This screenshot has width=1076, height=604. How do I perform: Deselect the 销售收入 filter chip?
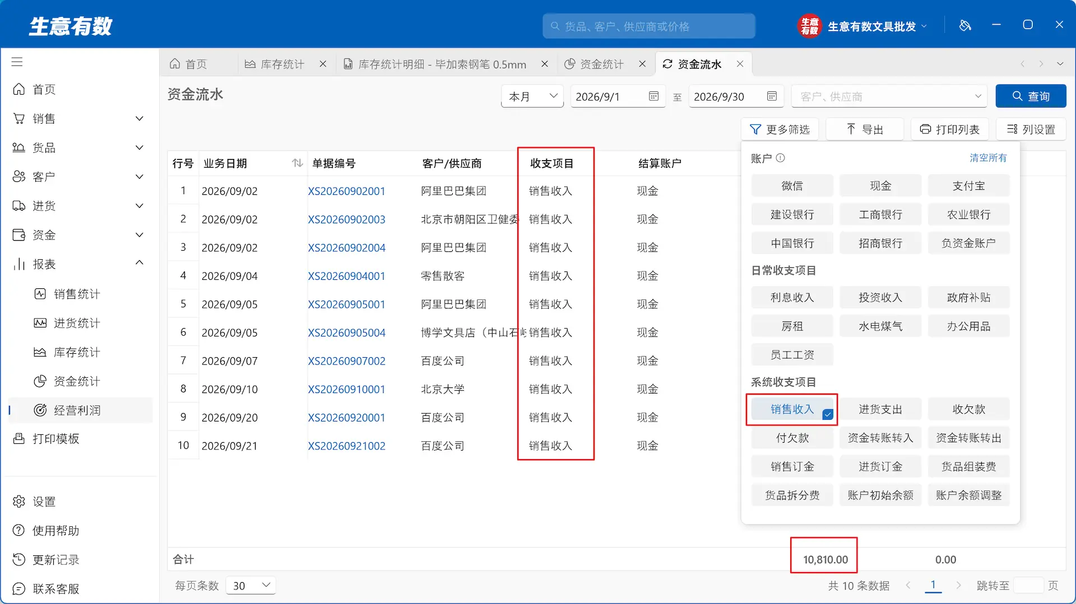click(792, 409)
